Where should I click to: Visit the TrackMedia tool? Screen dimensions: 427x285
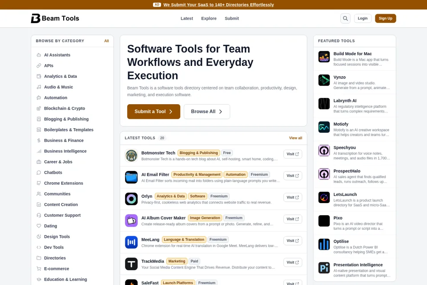(x=293, y=262)
